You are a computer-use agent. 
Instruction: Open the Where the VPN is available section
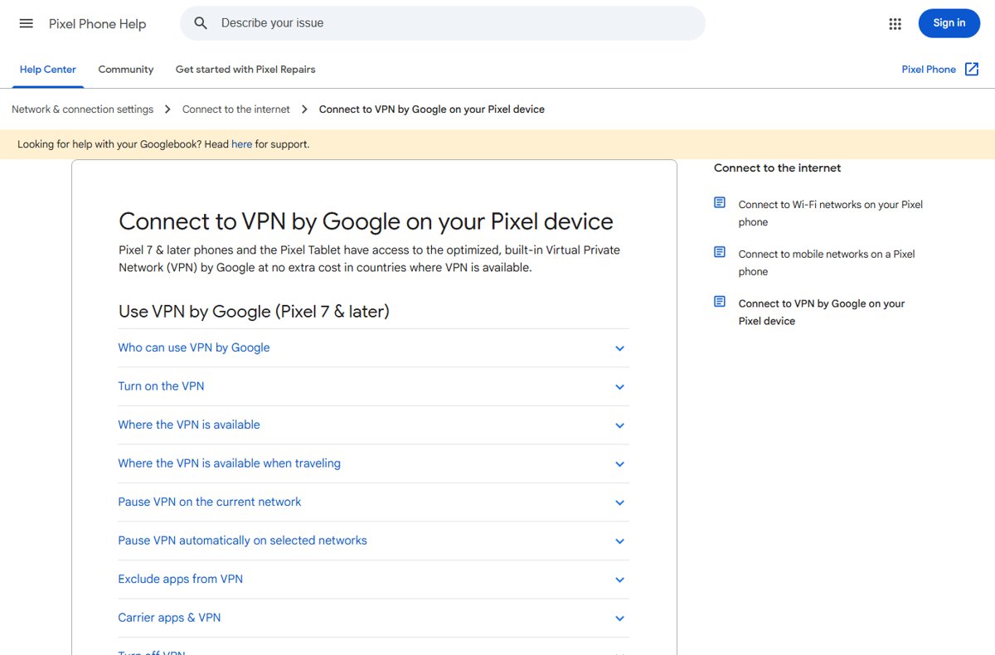point(373,425)
